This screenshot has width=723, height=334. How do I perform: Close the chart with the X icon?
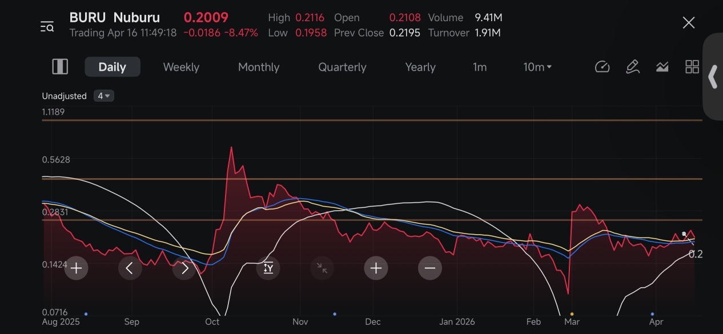tap(689, 23)
